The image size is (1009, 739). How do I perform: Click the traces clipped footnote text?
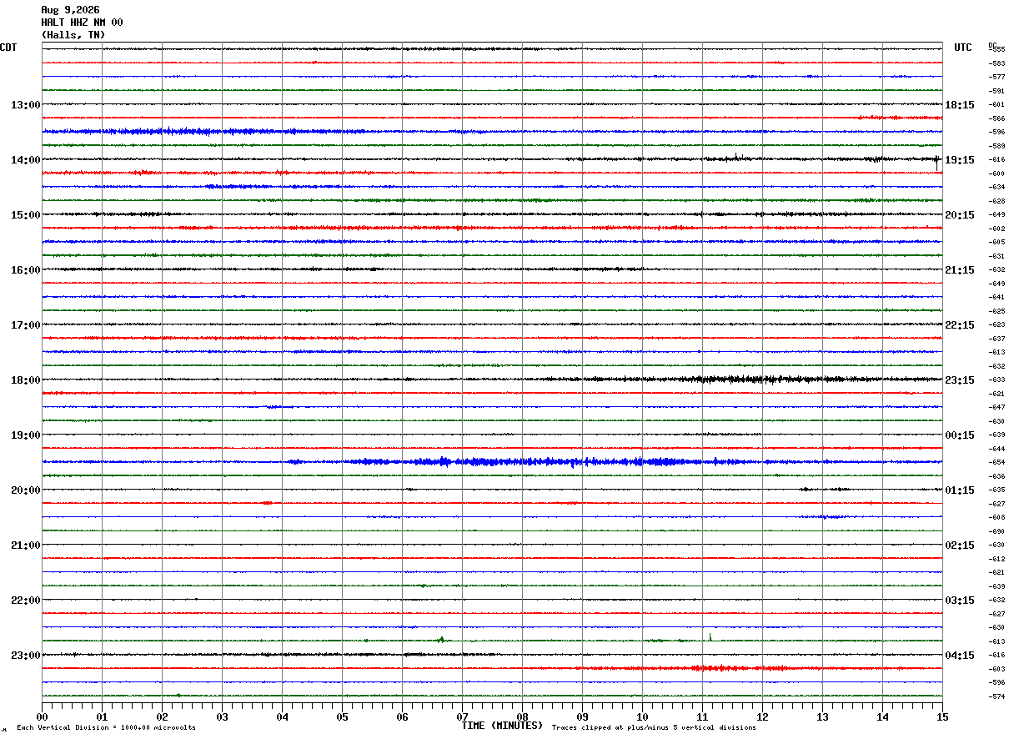point(654,727)
